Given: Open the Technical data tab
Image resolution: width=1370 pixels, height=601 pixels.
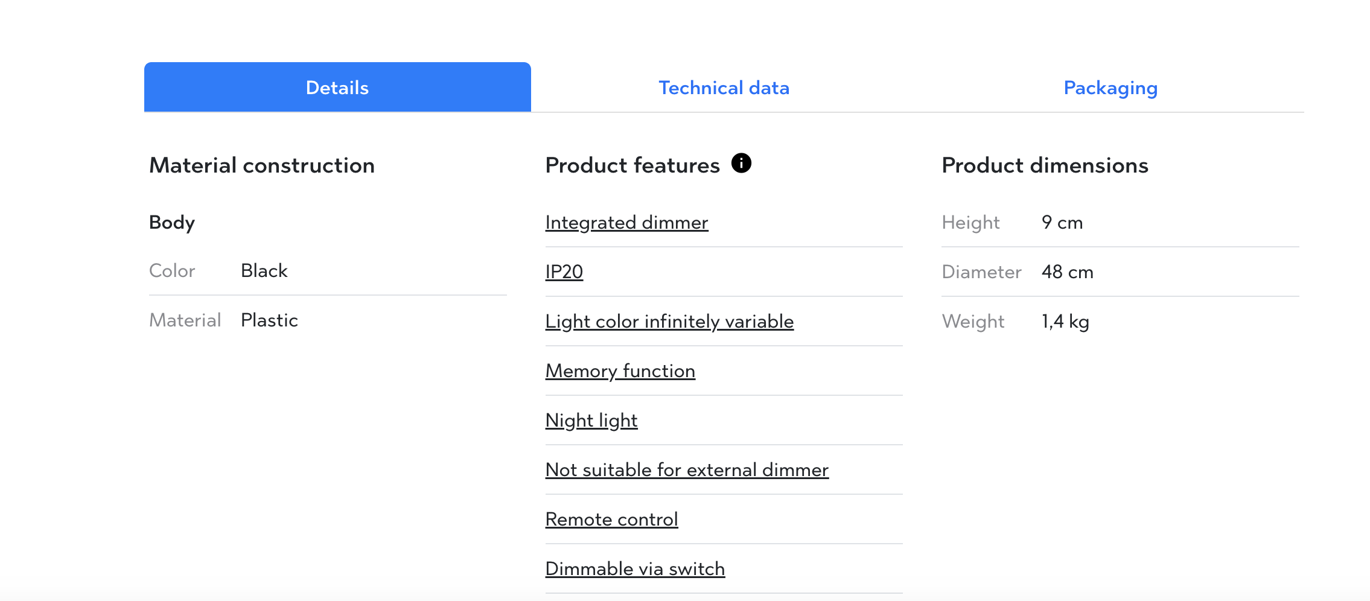Looking at the screenshot, I should 724,87.
